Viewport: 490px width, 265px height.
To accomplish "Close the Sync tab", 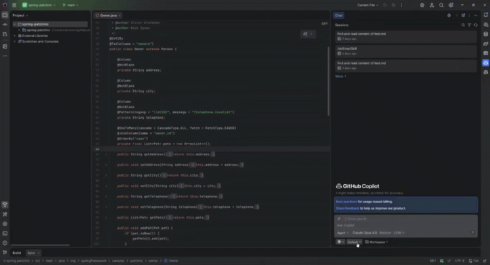I will (x=39, y=253).
